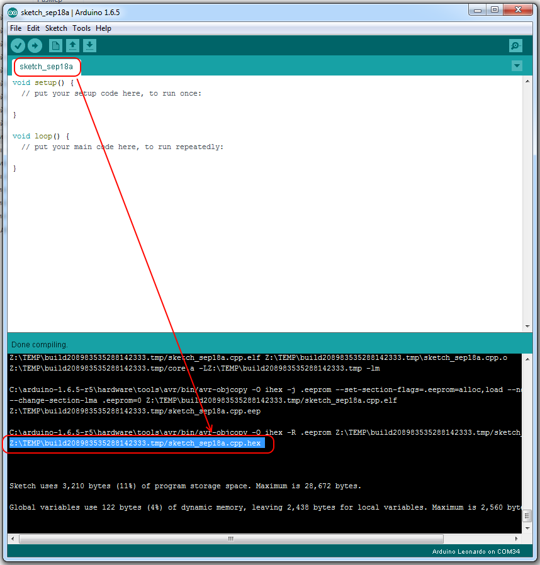
Task: Click the 'Sketch uses 3,210 bytes' console line
Action: [185, 486]
